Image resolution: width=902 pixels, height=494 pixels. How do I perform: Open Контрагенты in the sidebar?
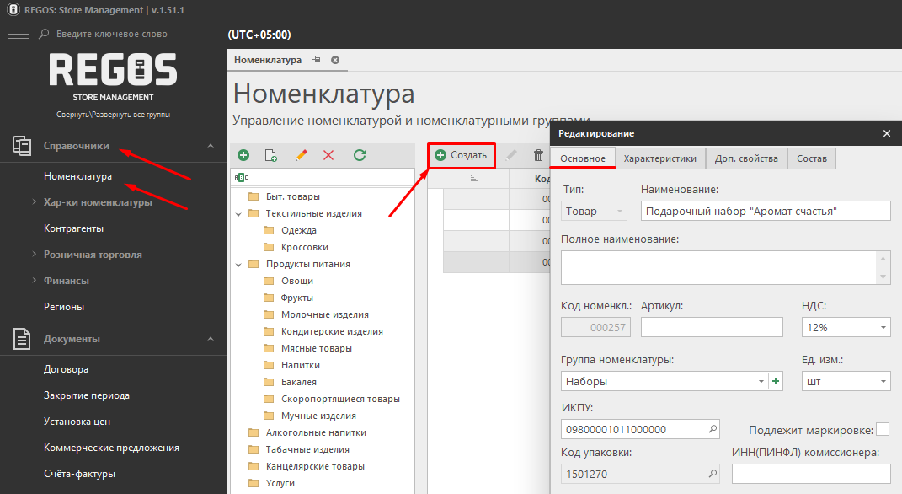tap(73, 228)
